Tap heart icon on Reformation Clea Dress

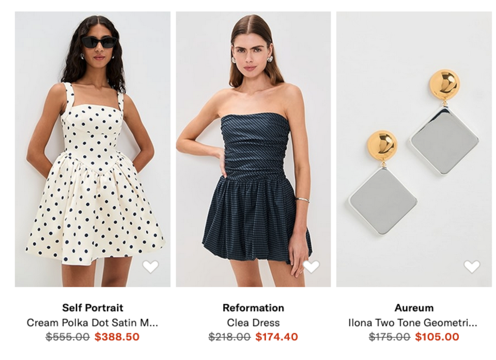point(311,267)
